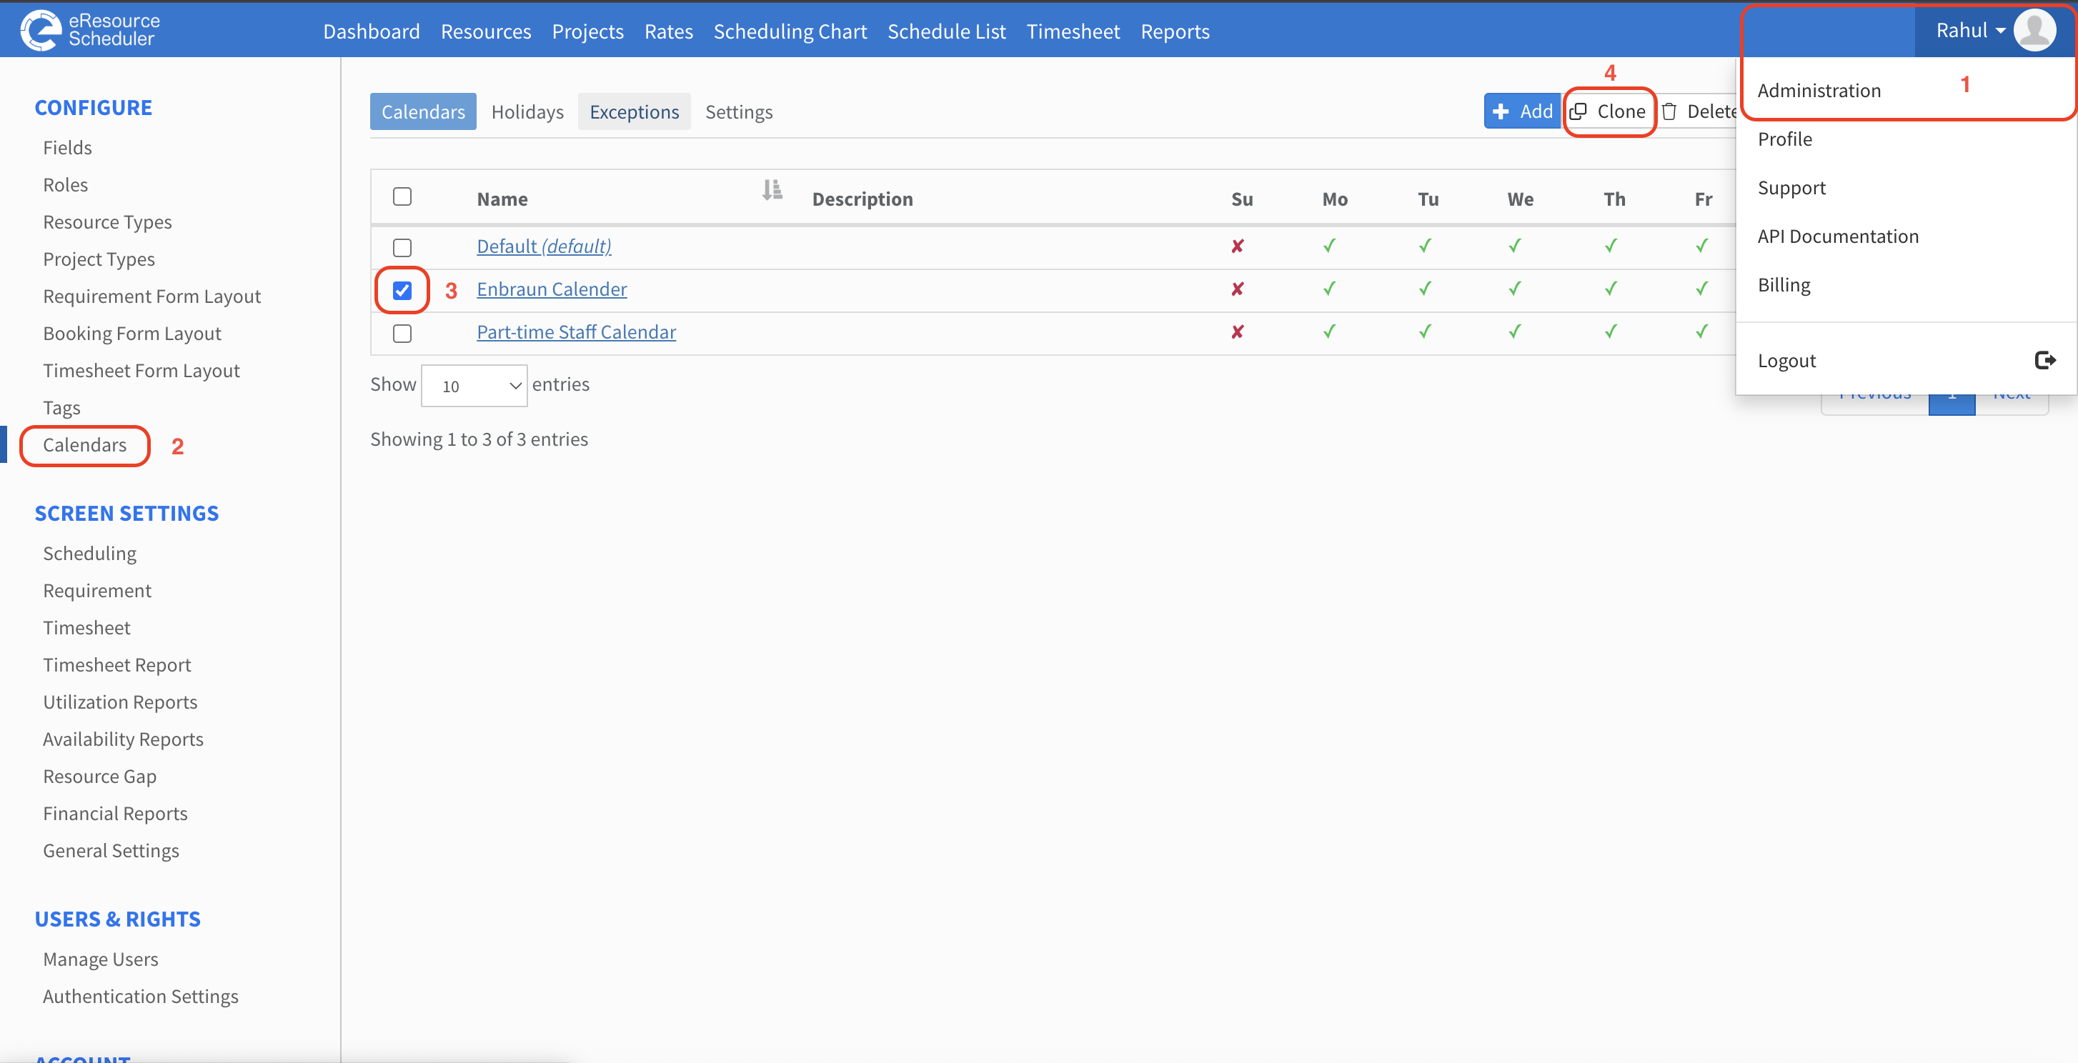The image size is (2078, 1063).
Task: Click the Delete trash can icon
Action: (1669, 111)
